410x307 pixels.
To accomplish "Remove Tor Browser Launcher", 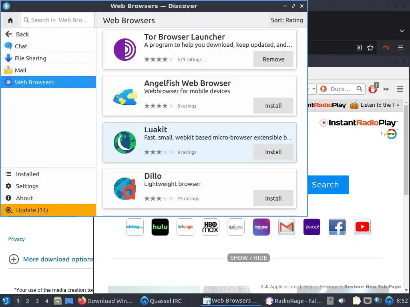I will click(273, 59).
